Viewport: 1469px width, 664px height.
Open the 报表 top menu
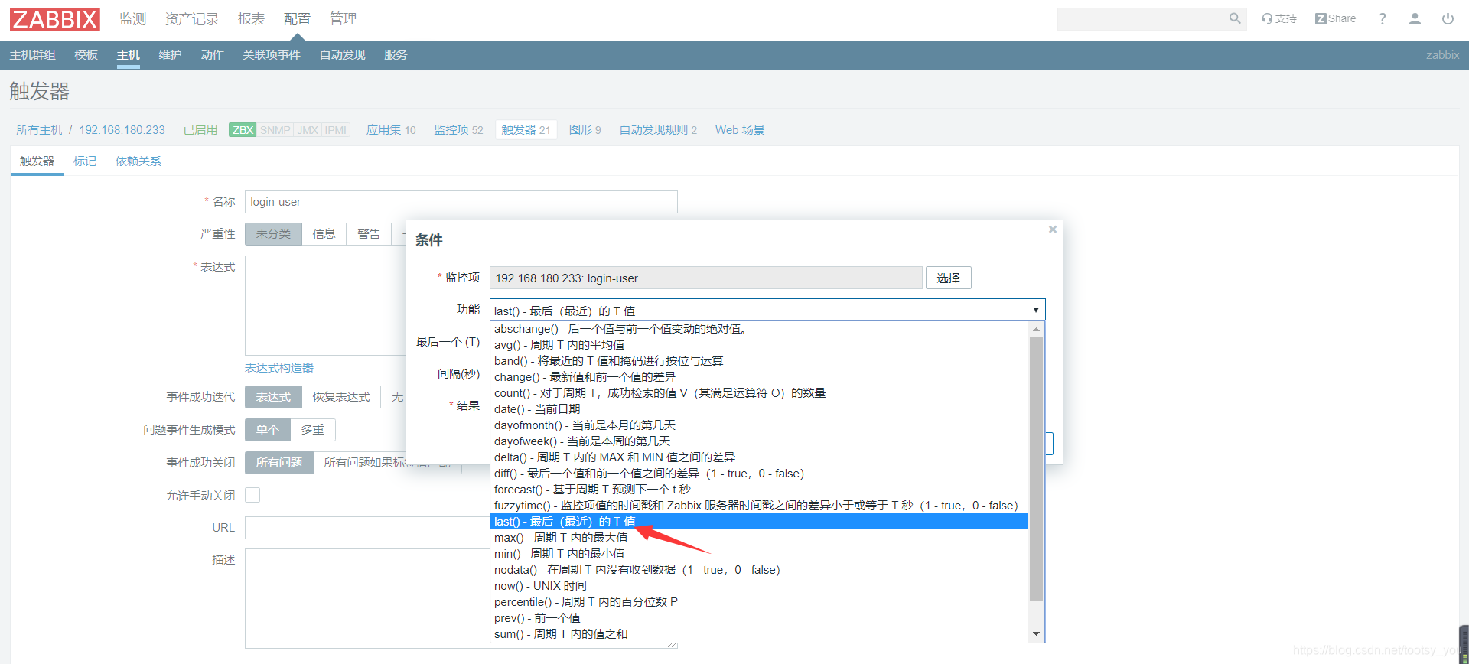pyautogui.click(x=251, y=19)
